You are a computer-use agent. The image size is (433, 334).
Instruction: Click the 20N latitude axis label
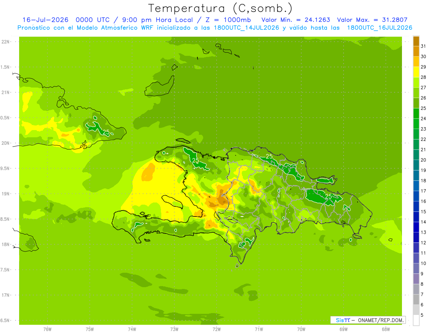tap(6, 143)
